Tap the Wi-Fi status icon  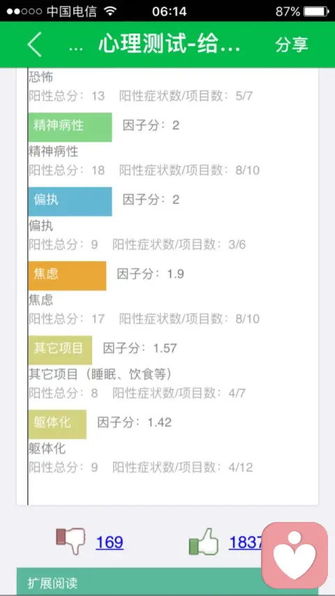pyautogui.click(x=110, y=11)
